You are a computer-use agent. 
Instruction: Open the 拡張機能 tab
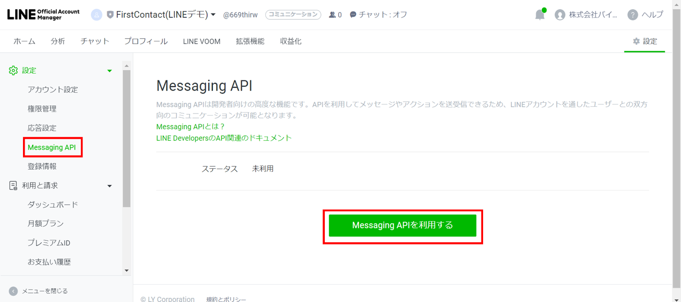point(250,41)
